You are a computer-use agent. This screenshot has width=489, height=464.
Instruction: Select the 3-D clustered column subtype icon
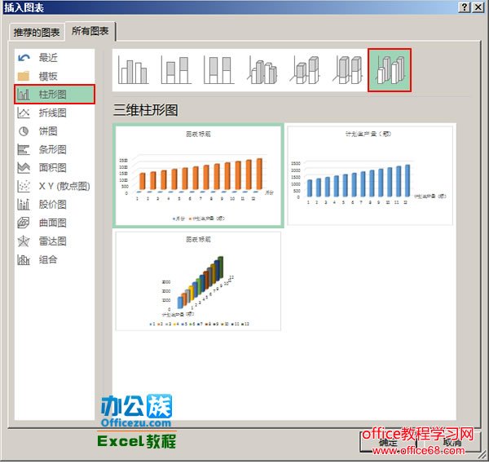pos(262,70)
